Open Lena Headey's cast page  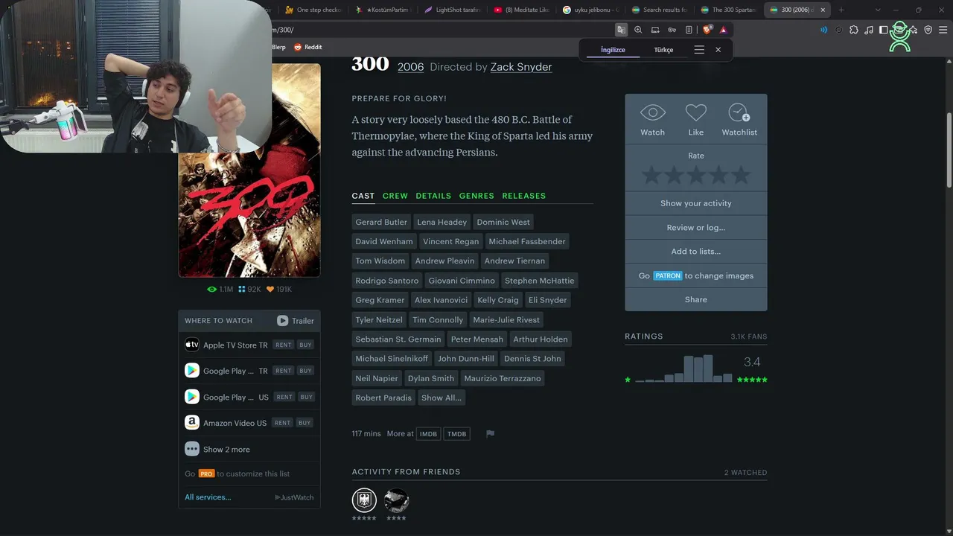pos(442,222)
